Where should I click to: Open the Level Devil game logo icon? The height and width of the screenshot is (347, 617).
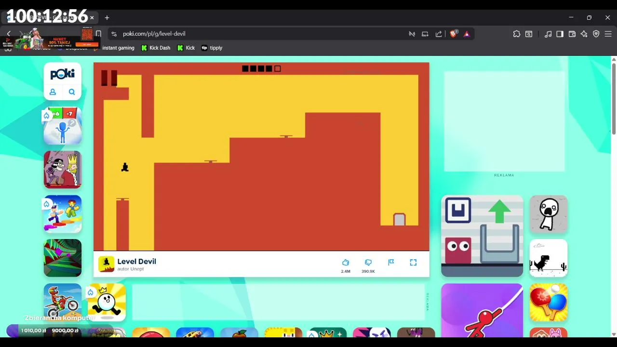(x=107, y=264)
